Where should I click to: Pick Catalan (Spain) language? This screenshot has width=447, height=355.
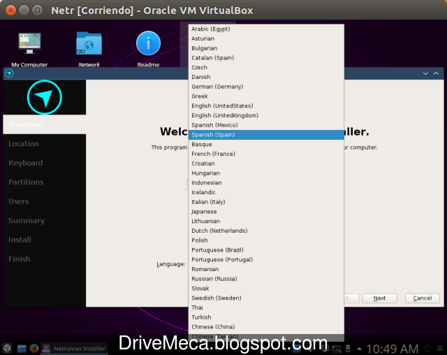(x=266, y=57)
